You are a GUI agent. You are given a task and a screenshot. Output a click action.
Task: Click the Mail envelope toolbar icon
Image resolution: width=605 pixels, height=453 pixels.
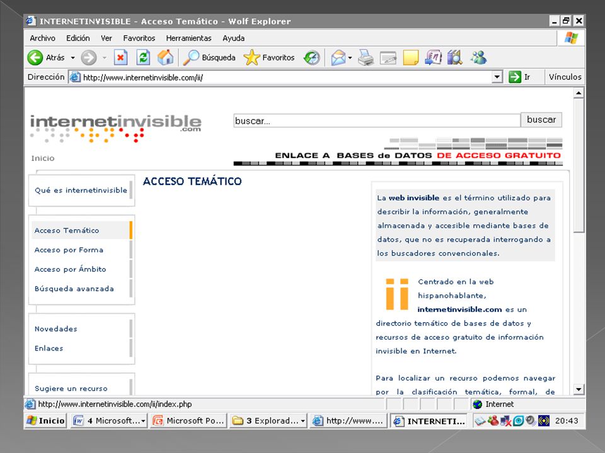pyautogui.click(x=338, y=58)
